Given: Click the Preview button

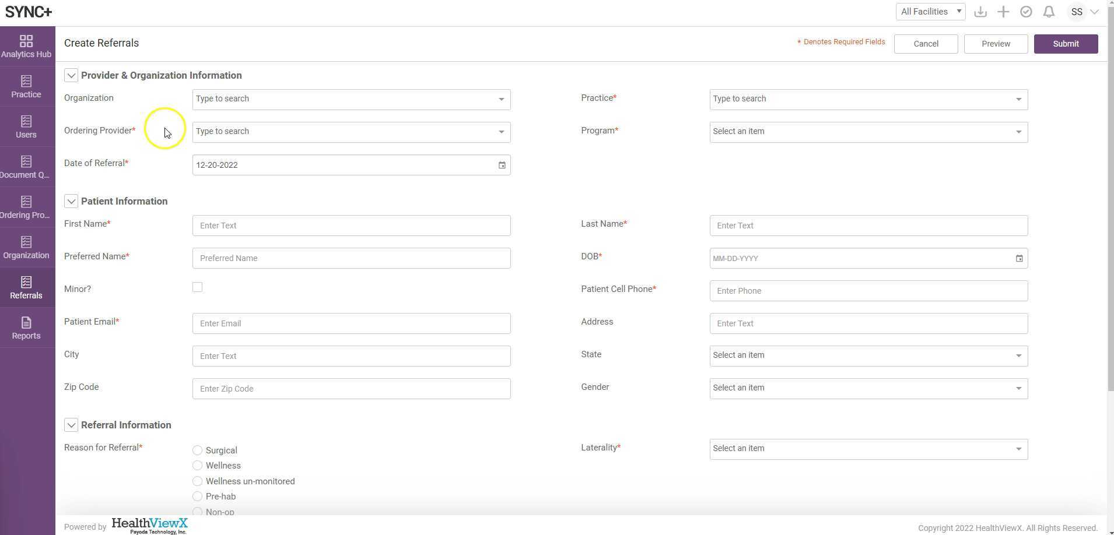Looking at the screenshot, I should [x=996, y=44].
